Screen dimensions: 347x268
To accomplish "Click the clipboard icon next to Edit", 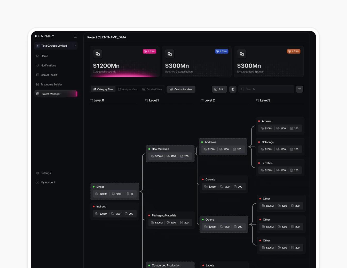I will [233, 89].
